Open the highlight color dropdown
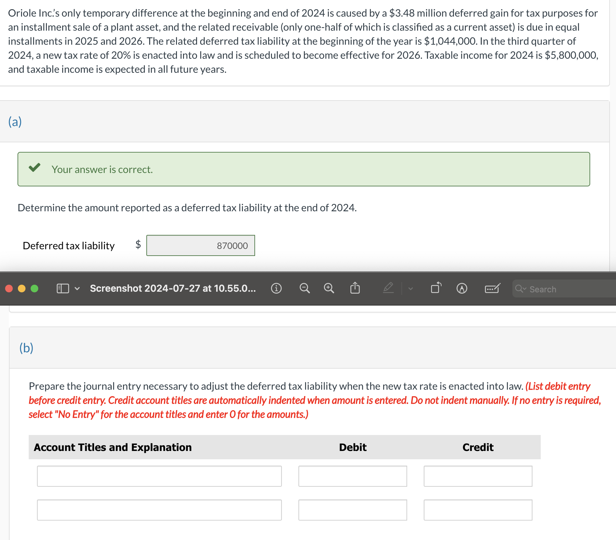This screenshot has width=616, height=540. 410,289
